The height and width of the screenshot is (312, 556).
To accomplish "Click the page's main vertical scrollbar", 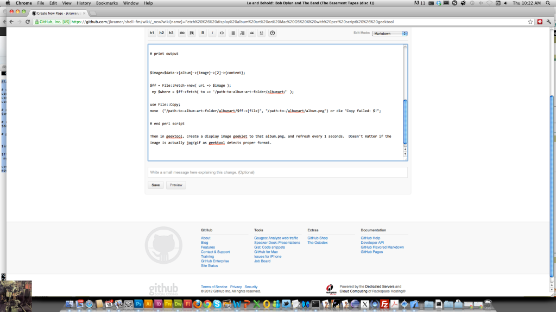I will pyautogui.click(x=552, y=186).
